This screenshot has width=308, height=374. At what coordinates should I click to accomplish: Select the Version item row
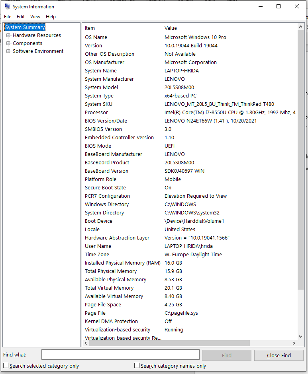click(190, 46)
